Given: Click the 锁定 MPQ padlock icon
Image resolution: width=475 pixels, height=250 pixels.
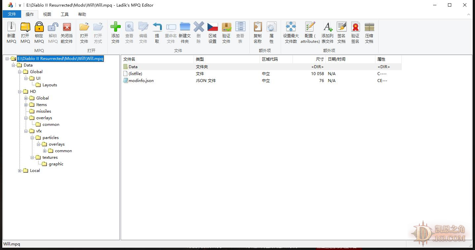Looking at the screenshot, I should click(x=39, y=27).
